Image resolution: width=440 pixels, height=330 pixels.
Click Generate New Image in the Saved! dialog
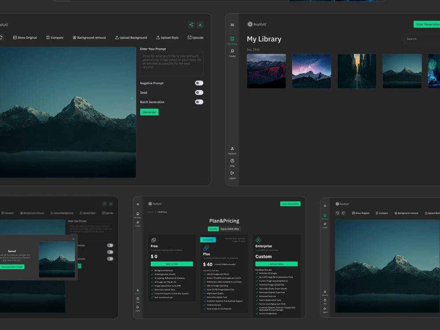coord(12,267)
